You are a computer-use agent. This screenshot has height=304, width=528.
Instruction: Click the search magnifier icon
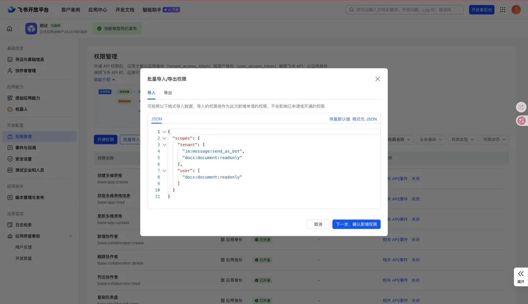[x=352, y=10]
